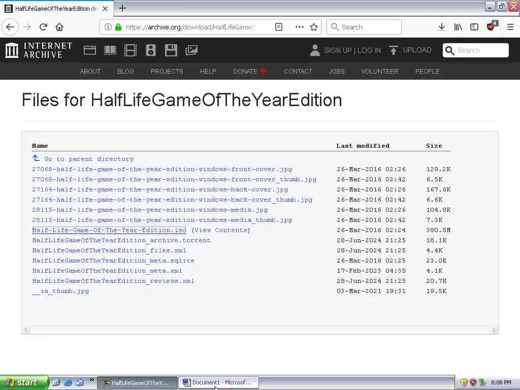The image size is (520, 390).
Task: Open the HELP menu item
Action: pos(208,71)
